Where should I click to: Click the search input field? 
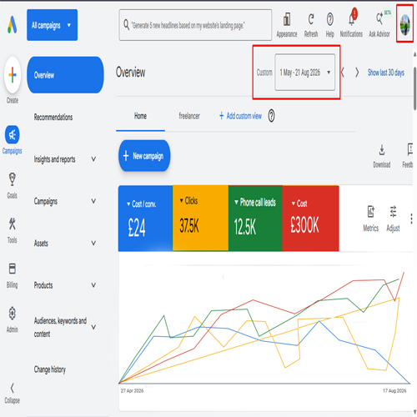pyautogui.click(x=195, y=25)
